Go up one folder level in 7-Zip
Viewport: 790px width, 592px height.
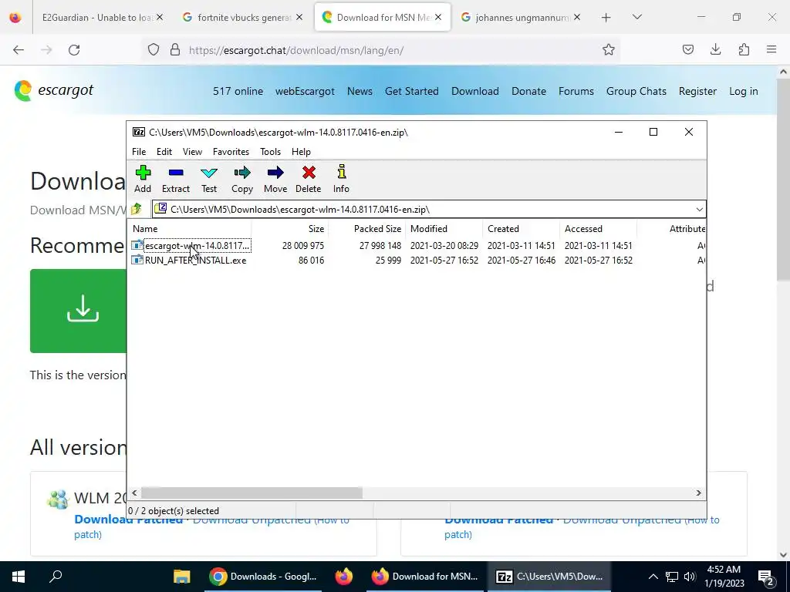click(x=137, y=209)
